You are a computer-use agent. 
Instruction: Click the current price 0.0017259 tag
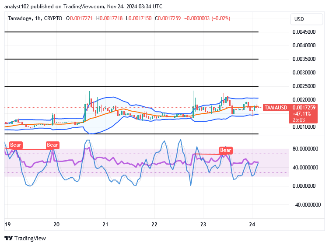coord(304,108)
